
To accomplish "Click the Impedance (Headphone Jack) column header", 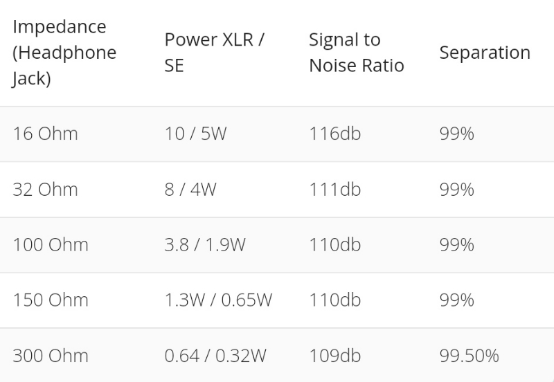I will pos(64,53).
